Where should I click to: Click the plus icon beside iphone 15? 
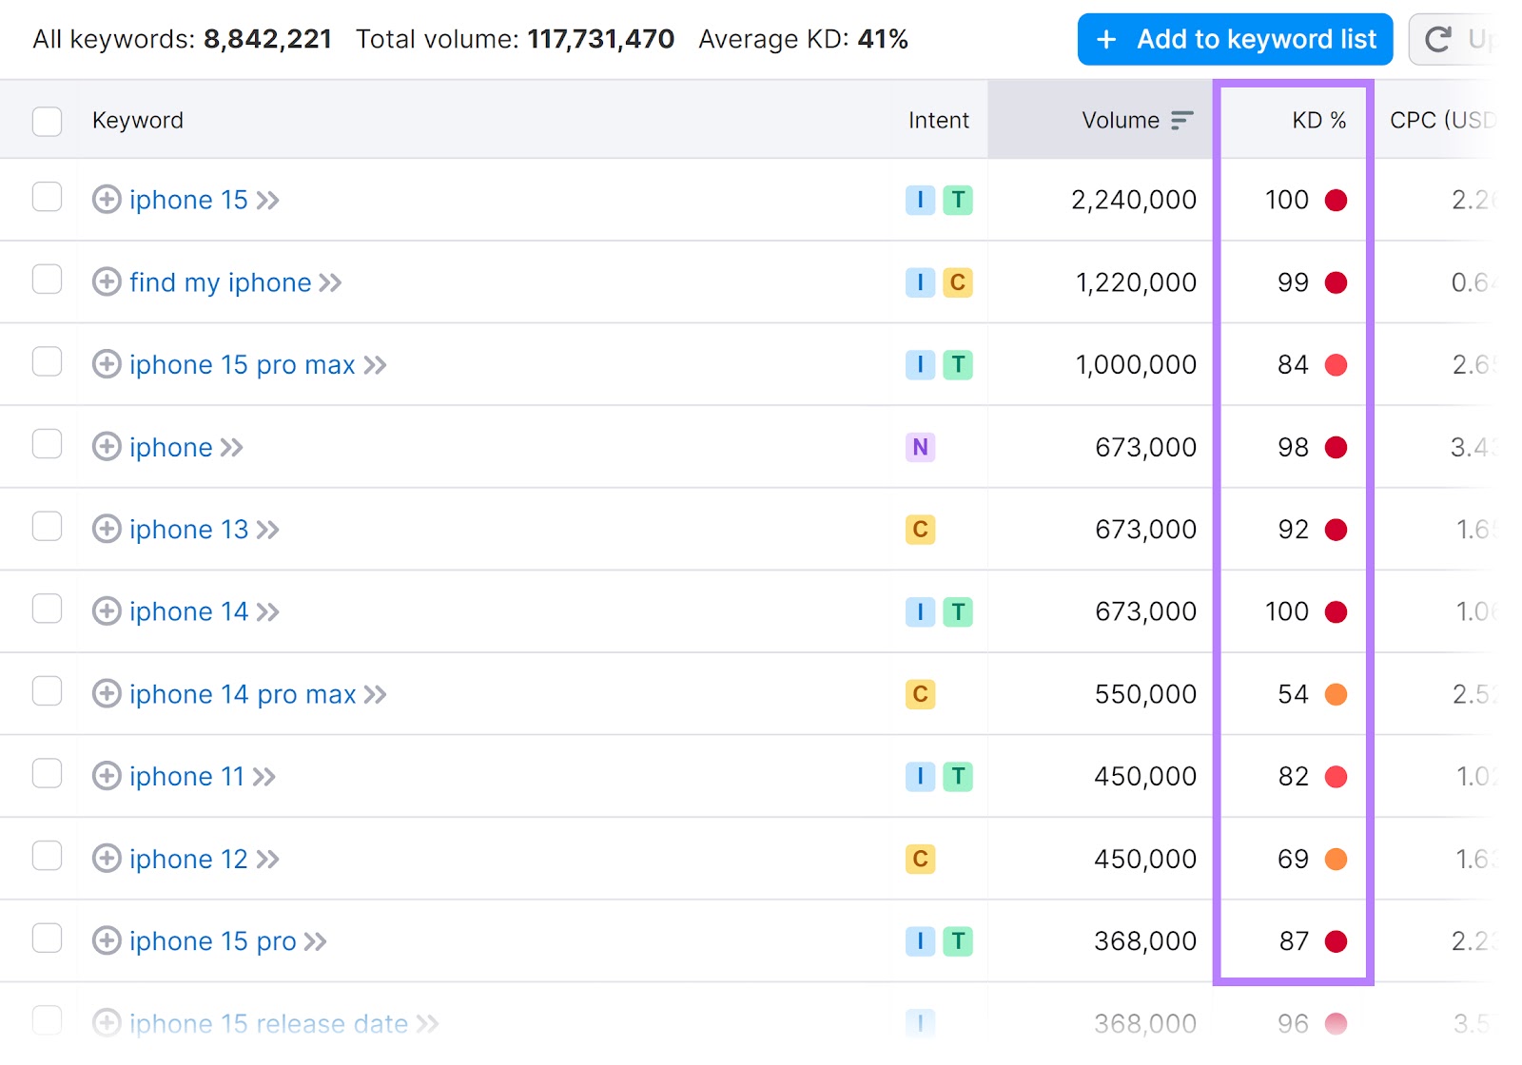(107, 200)
